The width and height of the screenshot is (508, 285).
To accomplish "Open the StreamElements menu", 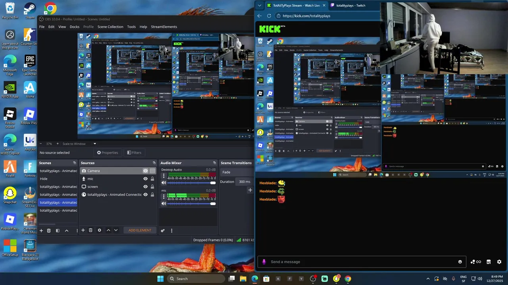I will click(x=164, y=27).
